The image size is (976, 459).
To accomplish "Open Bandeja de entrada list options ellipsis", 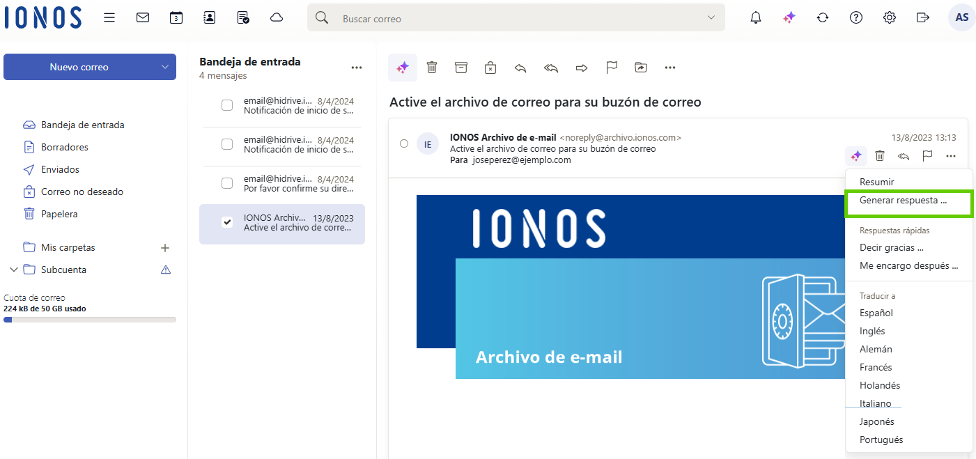I will (357, 68).
